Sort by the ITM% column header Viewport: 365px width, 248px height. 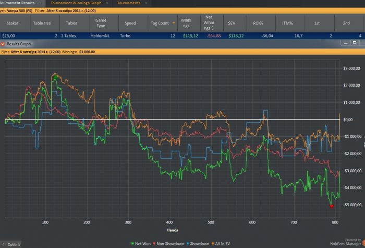288,23
